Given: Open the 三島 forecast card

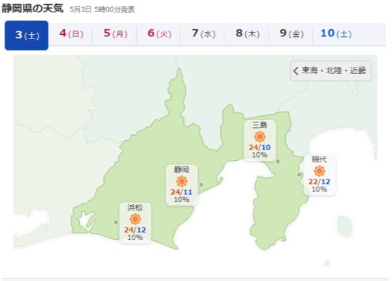Looking at the screenshot, I should tap(259, 140).
